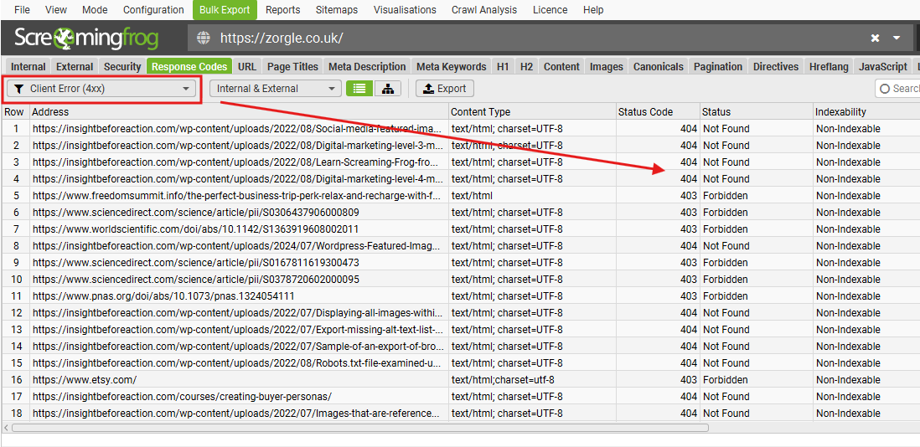
Task: Switch to the Internal tab
Action: [28, 66]
